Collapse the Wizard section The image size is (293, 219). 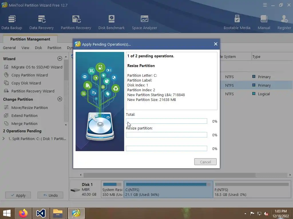(60, 59)
